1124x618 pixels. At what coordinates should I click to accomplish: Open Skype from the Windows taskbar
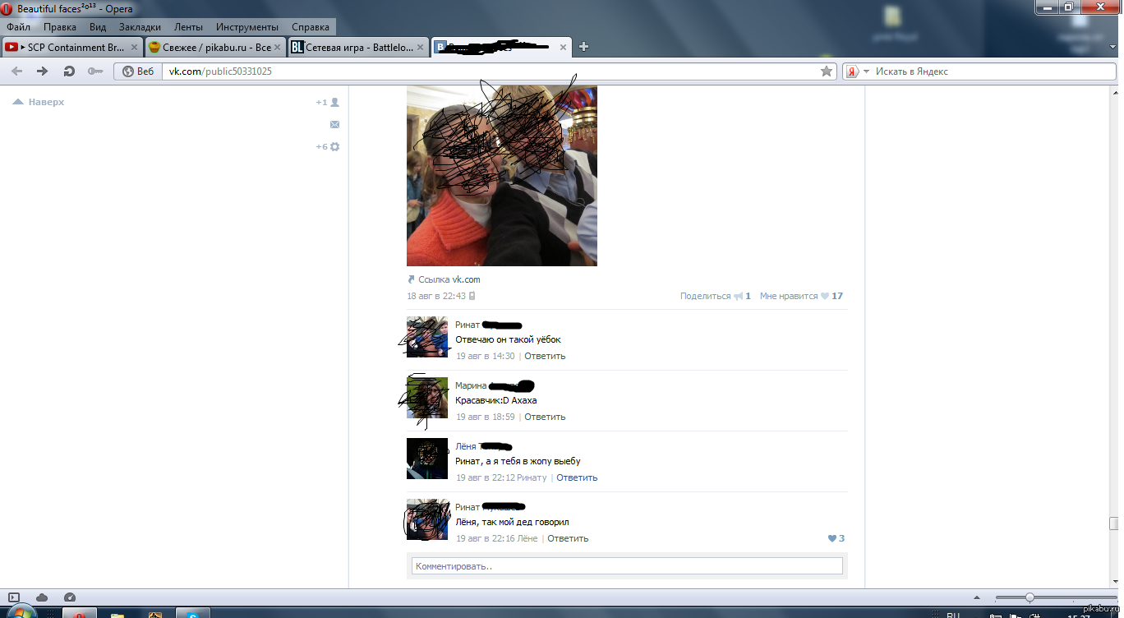tap(192, 614)
